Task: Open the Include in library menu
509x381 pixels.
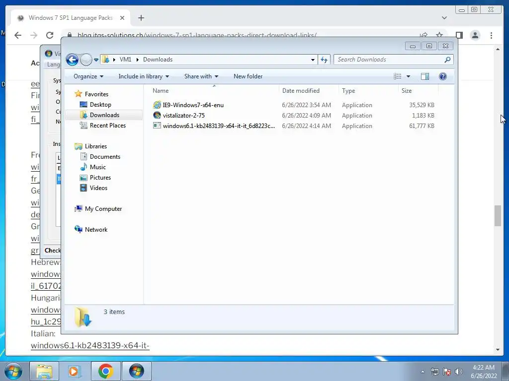Action: (144, 76)
